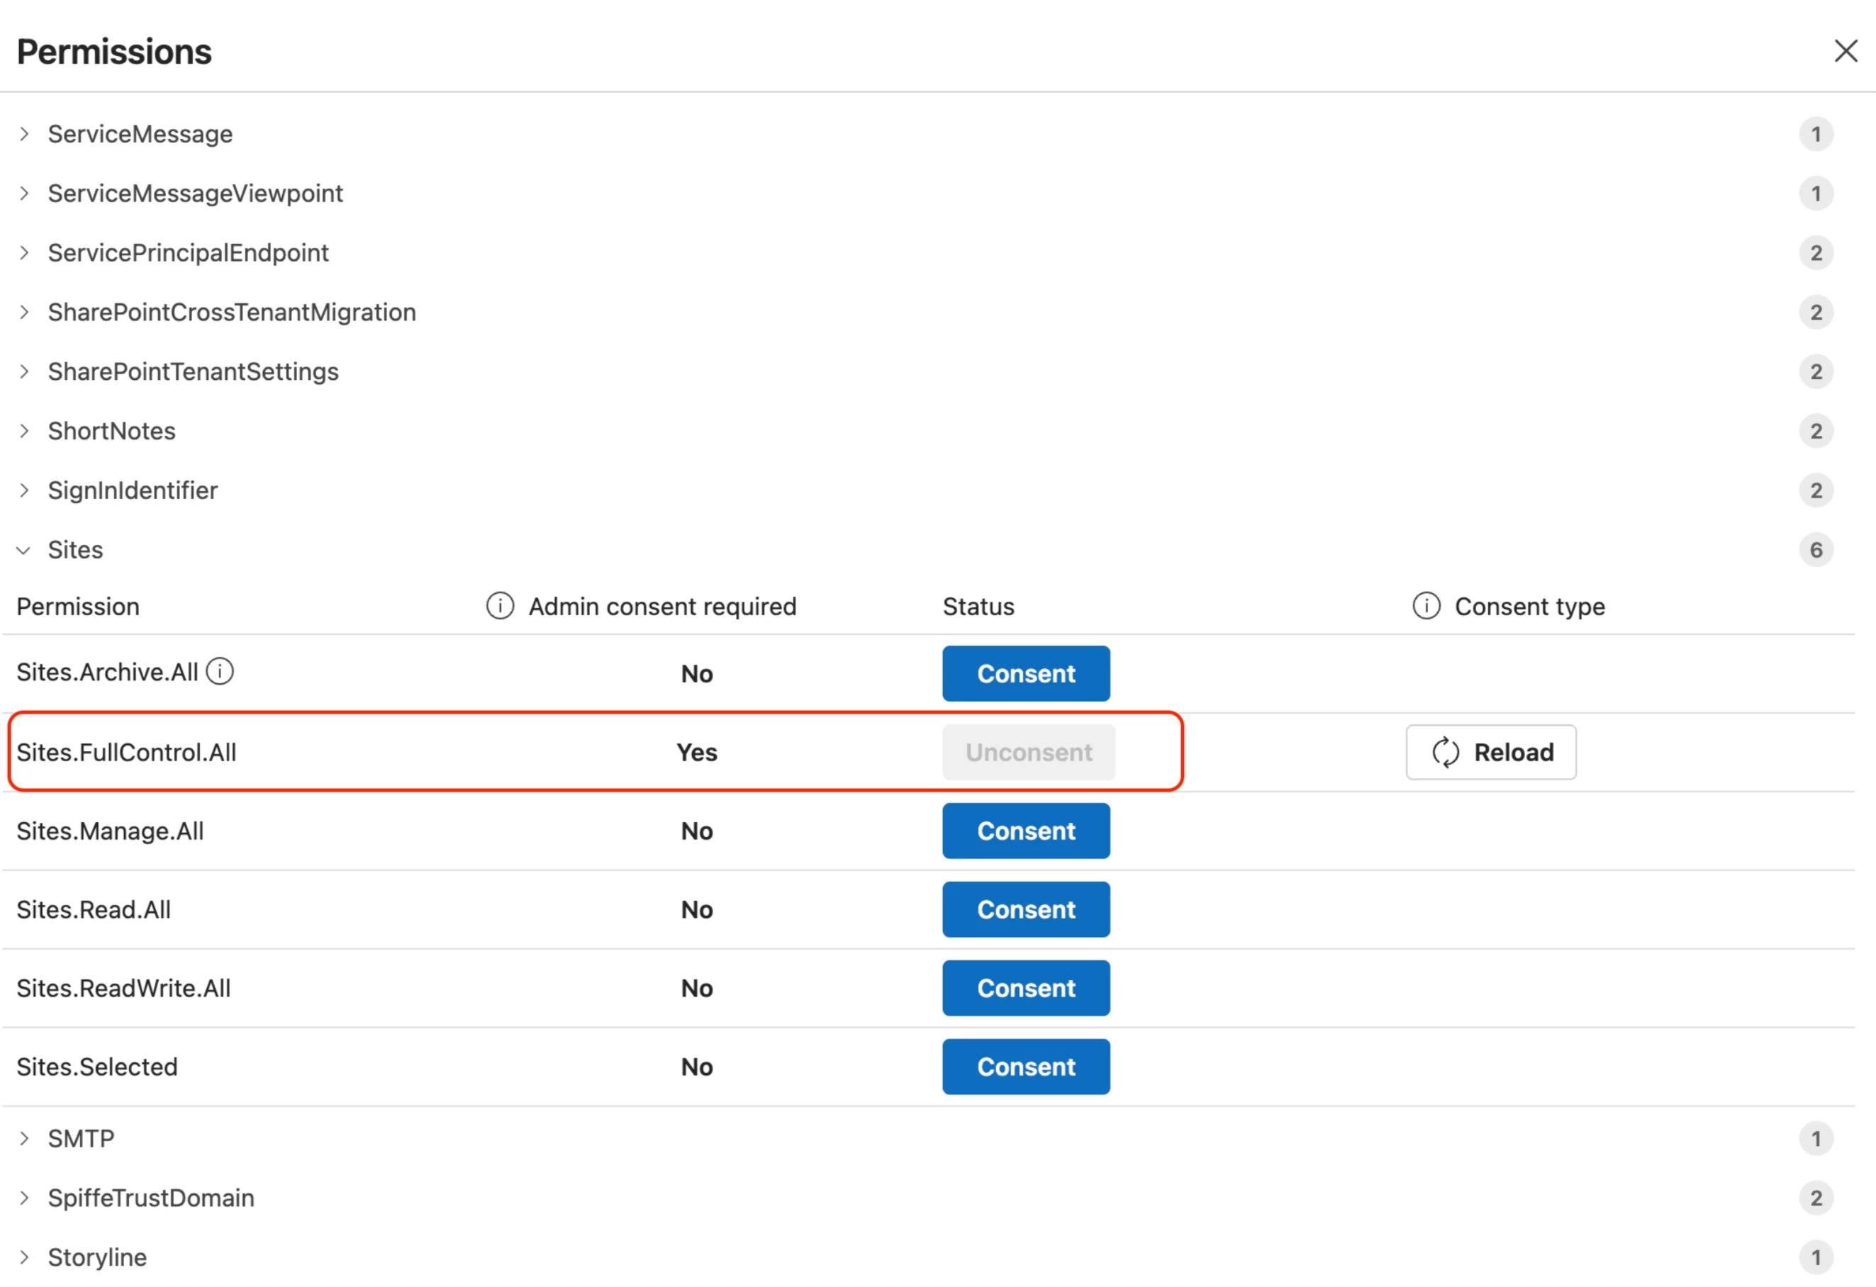
Task: Click the No value for Sites.Read.All
Action: click(697, 910)
